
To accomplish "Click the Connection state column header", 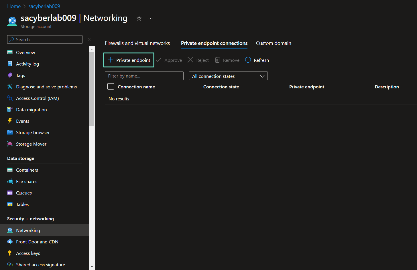I will [x=221, y=87].
